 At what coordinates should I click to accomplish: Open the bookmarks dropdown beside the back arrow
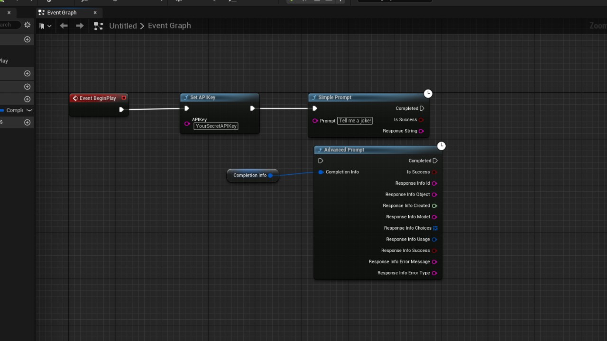[x=46, y=26]
